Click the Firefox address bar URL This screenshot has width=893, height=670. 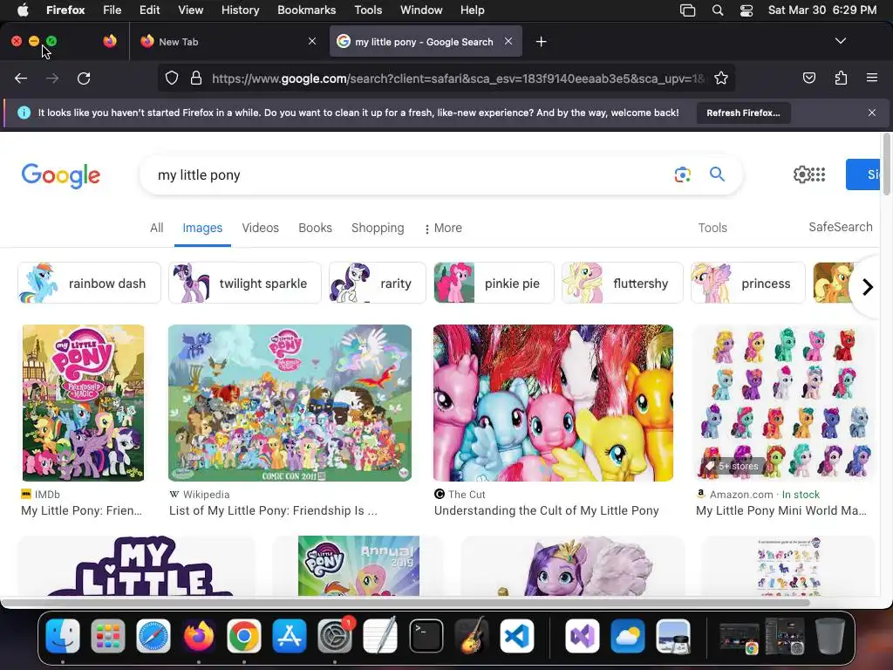459,78
